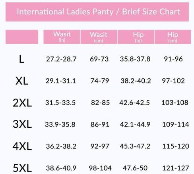Click the blank pink header cell

click(22, 37)
